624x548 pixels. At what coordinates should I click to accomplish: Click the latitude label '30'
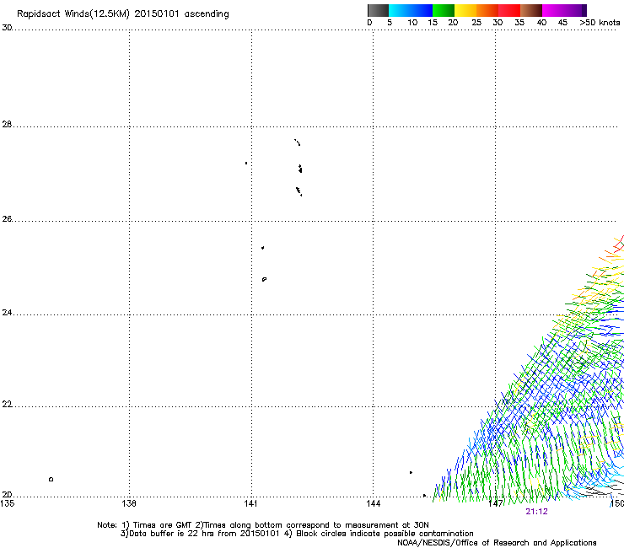click(7, 28)
